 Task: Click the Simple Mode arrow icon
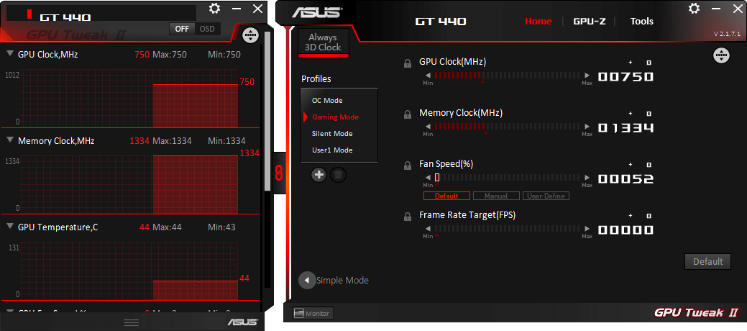[307, 280]
